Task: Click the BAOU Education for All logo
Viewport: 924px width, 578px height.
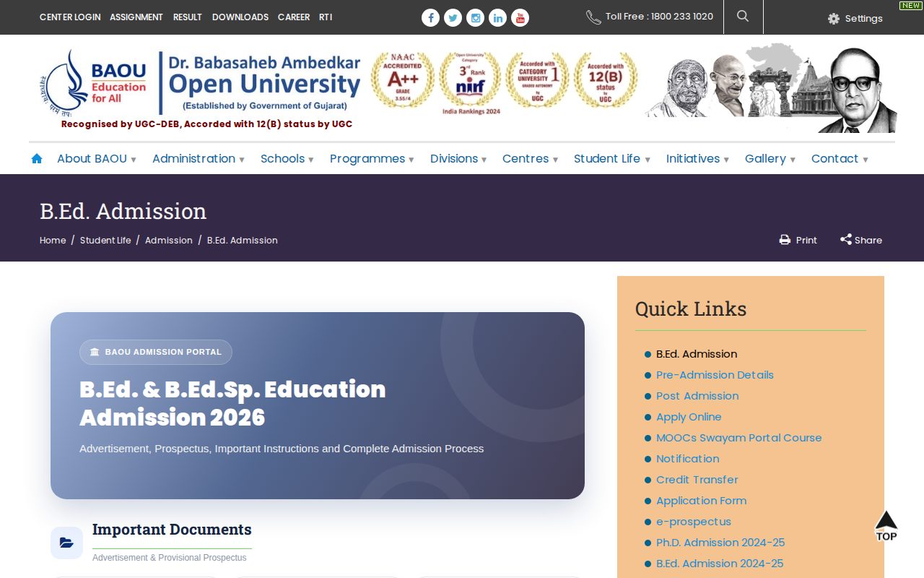Action: coord(95,83)
